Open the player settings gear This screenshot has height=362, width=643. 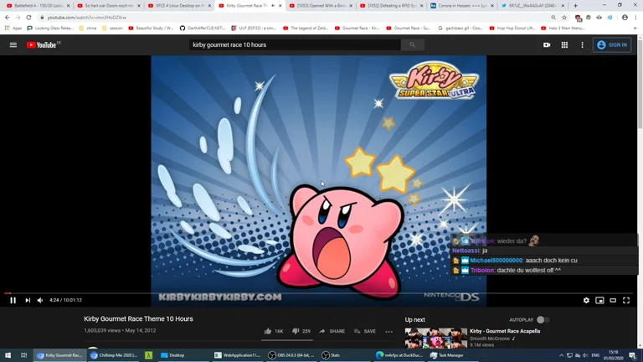click(586, 301)
